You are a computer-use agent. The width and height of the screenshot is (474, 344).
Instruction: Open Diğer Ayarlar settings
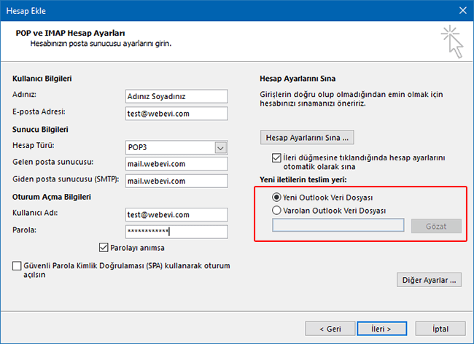pos(429,279)
